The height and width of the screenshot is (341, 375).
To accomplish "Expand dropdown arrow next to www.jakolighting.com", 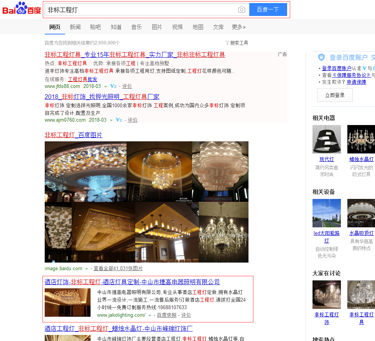I will pyautogui.click(x=150, y=316).
